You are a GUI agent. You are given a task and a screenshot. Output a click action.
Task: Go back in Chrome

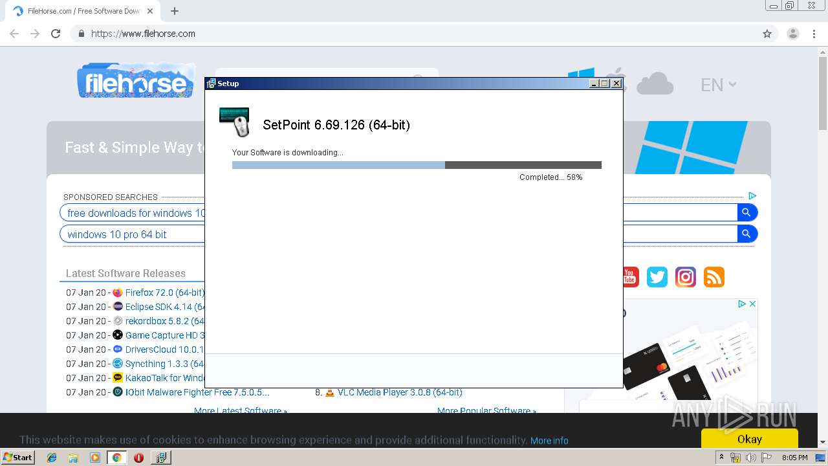coord(14,34)
